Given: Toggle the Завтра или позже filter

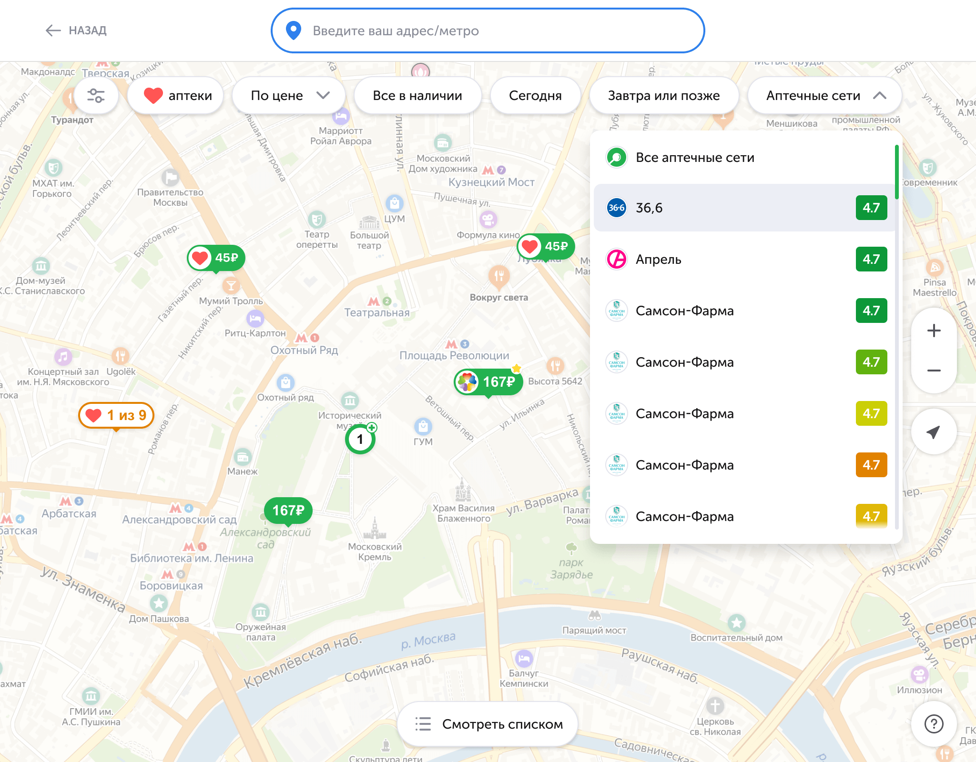Looking at the screenshot, I should [664, 96].
